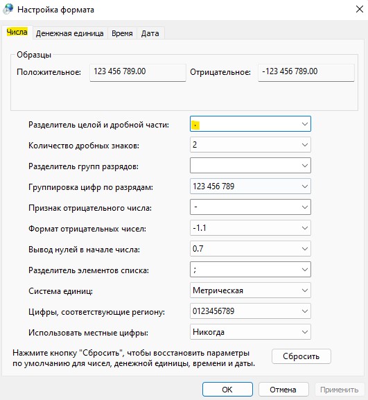
Task: Switch to the Числа tab
Action: pyautogui.click(x=17, y=33)
